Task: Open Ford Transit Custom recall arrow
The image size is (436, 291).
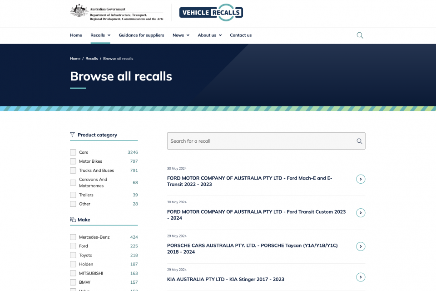Action: pos(361,213)
